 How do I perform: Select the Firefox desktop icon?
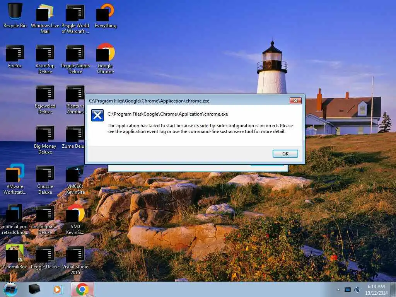tap(15, 56)
